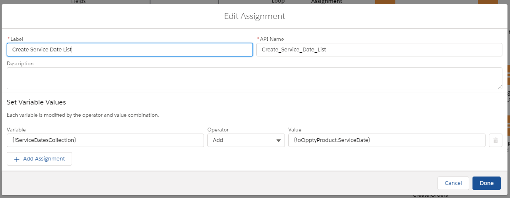Click the Description box resize handle
The width and height of the screenshot is (510, 198).
(x=499, y=86)
